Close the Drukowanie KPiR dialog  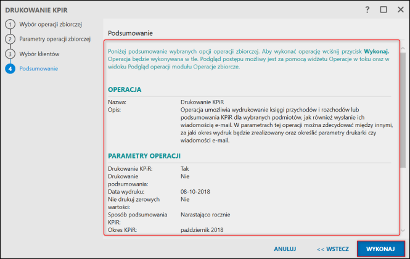tap(401, 10)
